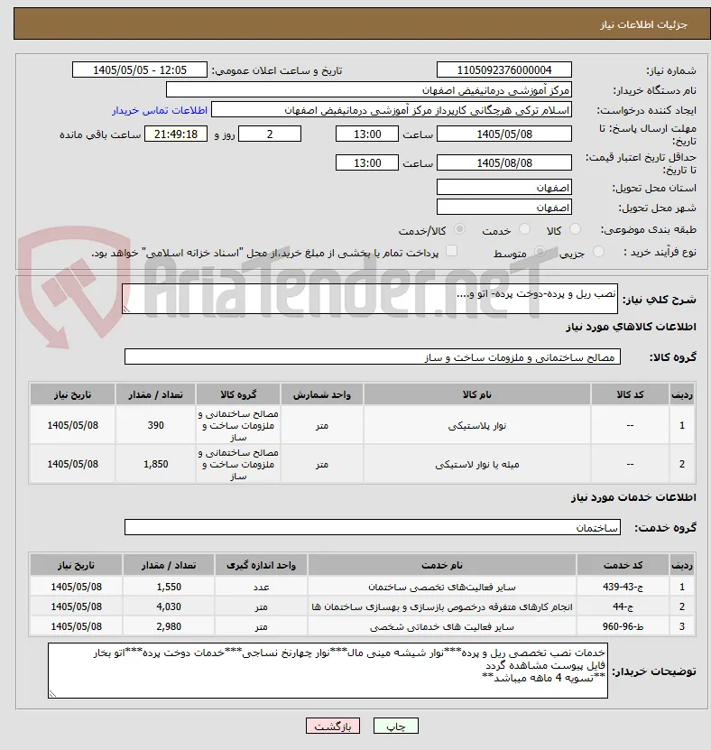The width and height of the screenshot is (711, 750).
Task: Click the کد کالا column header
Action: pyautogui.click(x=630, y=394)
